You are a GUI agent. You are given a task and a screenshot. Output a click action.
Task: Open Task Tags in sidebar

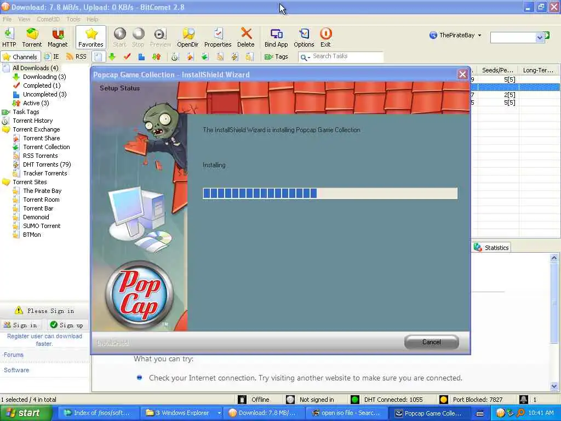point(26,112)
